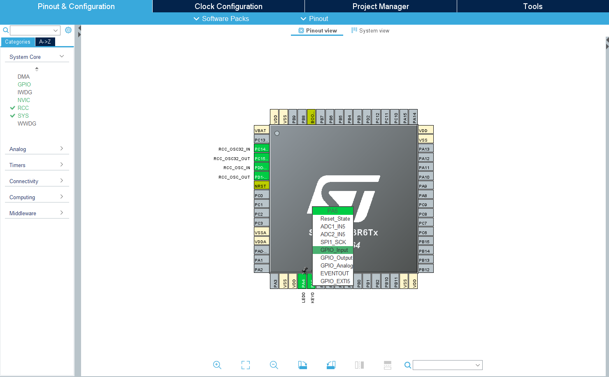Flip the chip vertically using the toolbar icon
This screenshot has width=609, height=377.
click(x=388, y=365)
